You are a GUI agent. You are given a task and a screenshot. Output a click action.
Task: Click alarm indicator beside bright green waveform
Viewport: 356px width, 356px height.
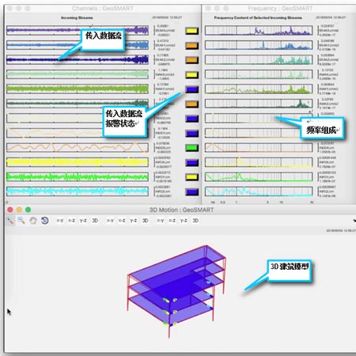click(191, 177)
